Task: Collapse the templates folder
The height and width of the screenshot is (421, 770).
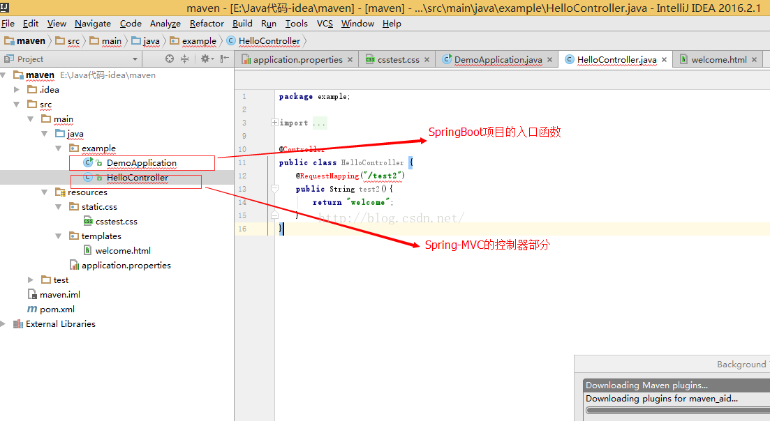Action: (x=58, y=236)
